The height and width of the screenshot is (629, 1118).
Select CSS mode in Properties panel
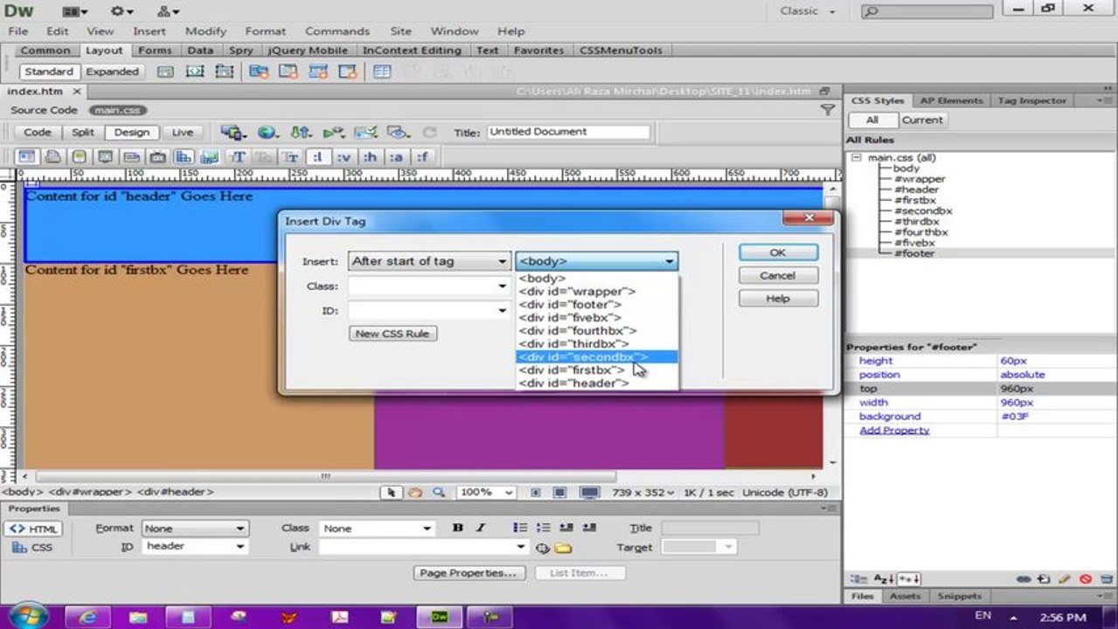tap(33, 548)
